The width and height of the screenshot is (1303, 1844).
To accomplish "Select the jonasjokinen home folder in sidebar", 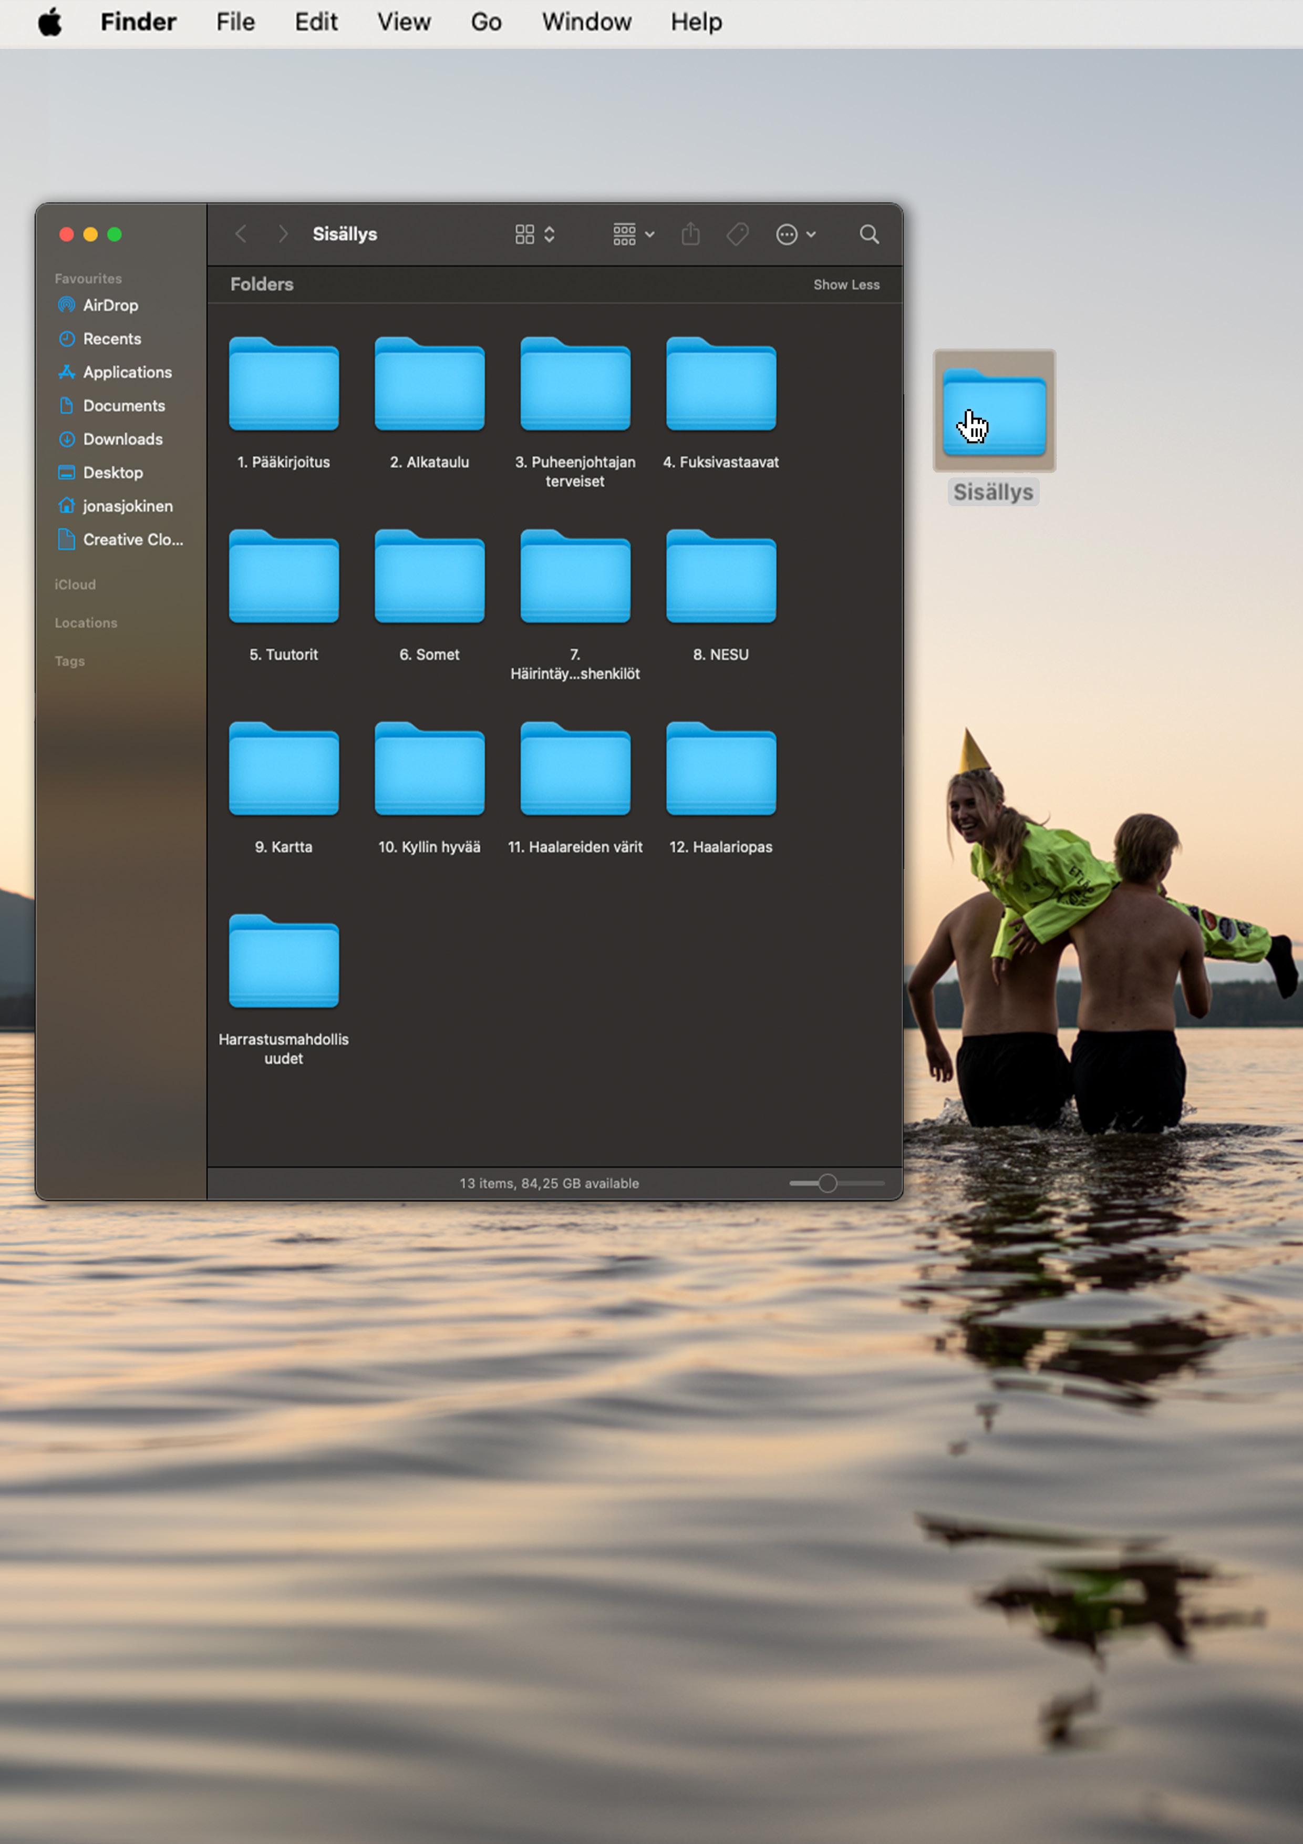I will (x=127, y=506).
